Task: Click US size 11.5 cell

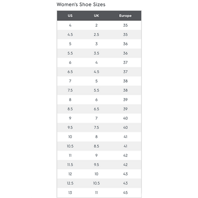Action: (70, 164)
